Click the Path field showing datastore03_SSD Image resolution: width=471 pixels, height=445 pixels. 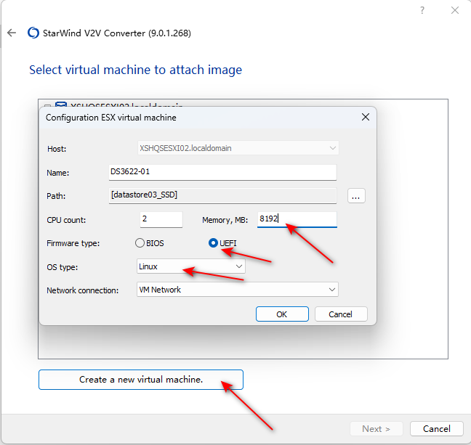tap(222, 196)
